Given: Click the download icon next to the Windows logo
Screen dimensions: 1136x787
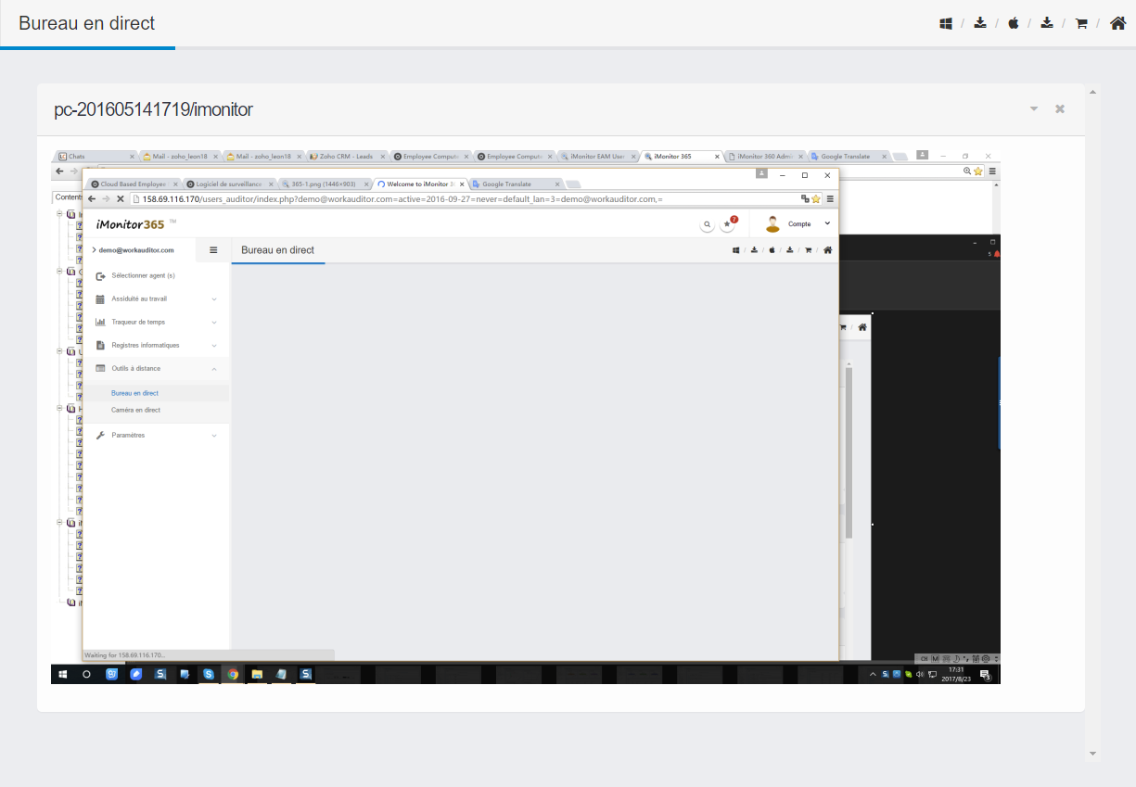Looking at the screenshot, I should point(980,23).
